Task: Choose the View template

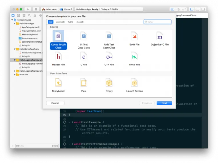Action: pos(84,85)
